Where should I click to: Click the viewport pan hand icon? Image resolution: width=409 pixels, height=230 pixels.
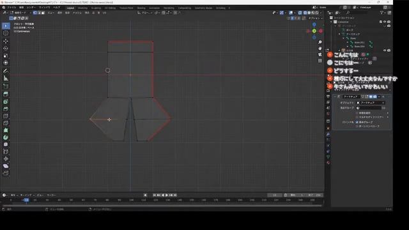point(320,49)
